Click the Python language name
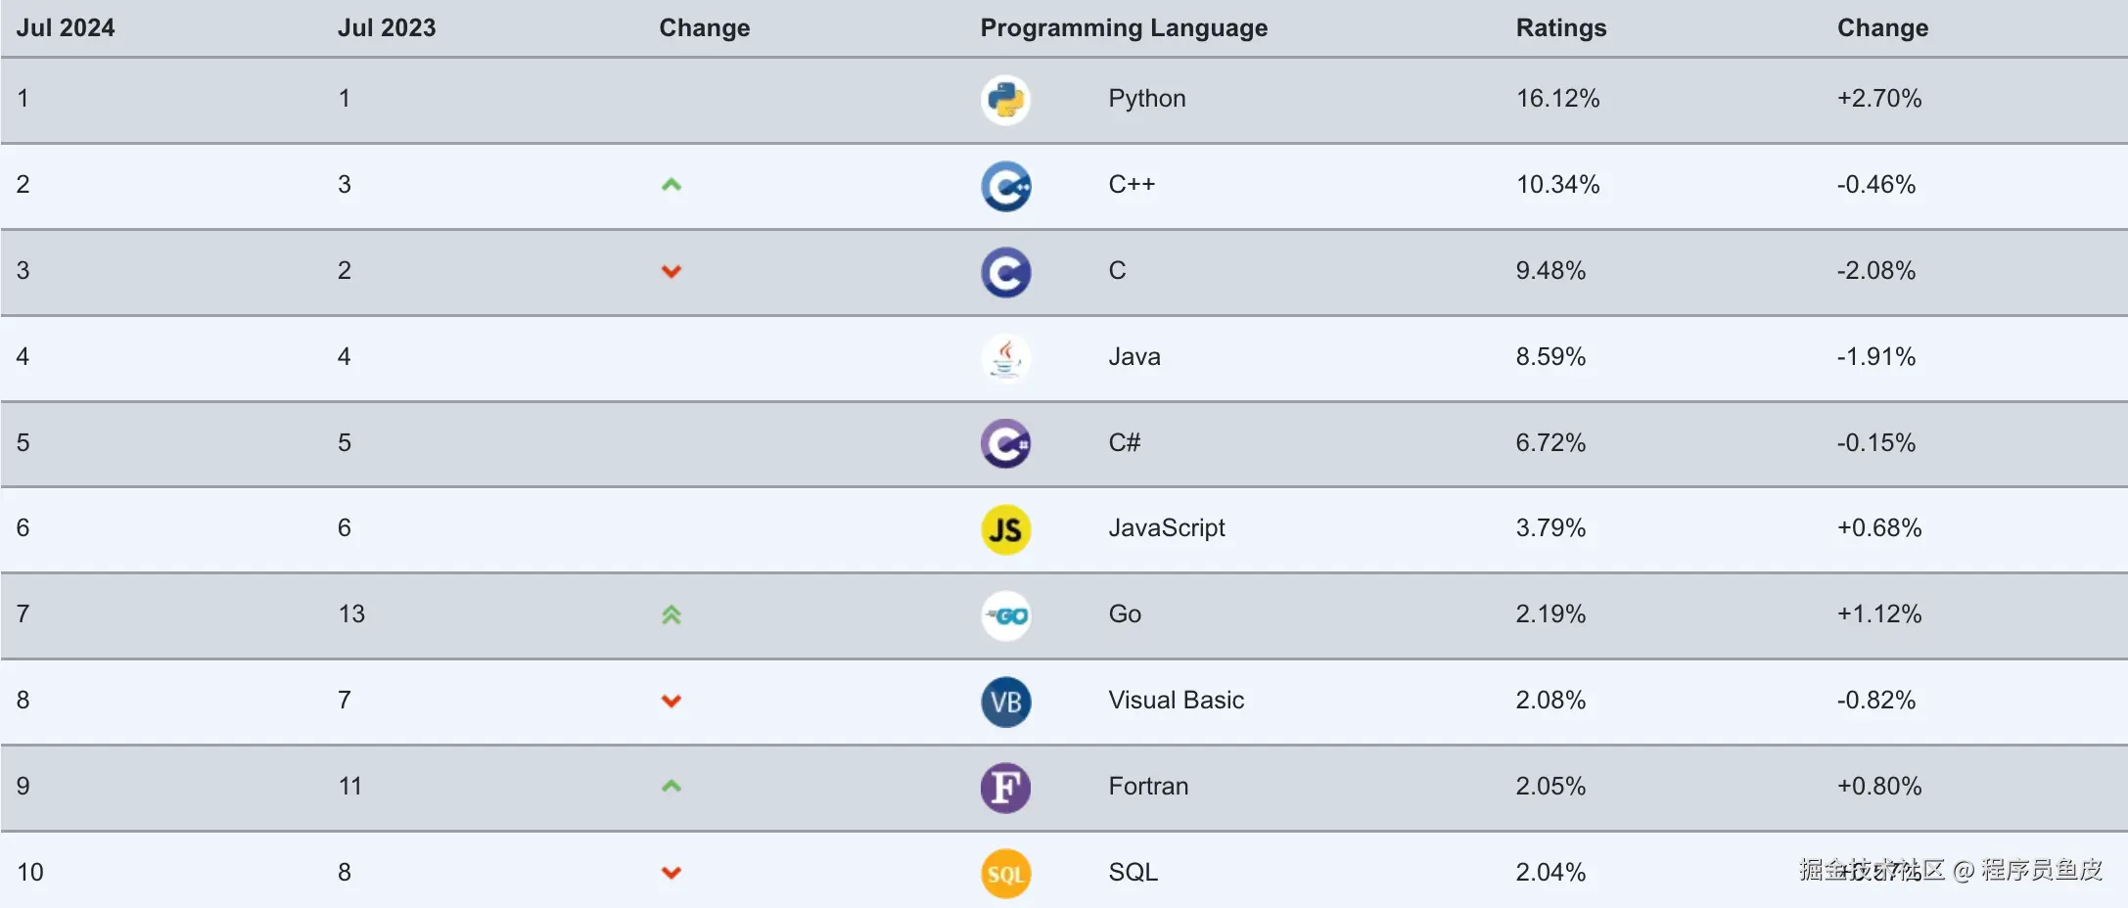Screen dimensions: 2128x908 click(x=1146, y=98)
